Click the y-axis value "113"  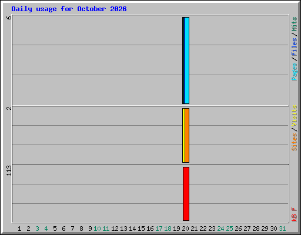tap(9, 170)
